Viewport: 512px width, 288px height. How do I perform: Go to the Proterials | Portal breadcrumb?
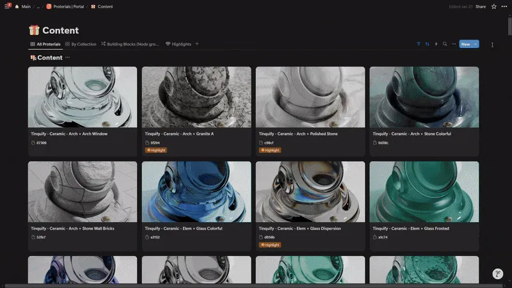click(x=65, y=6)
